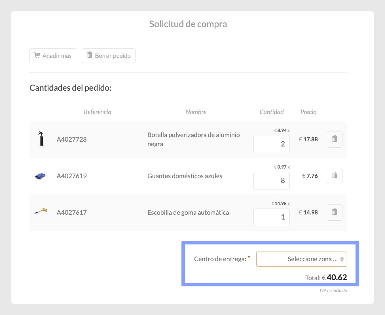Image resolution: width=385 pixels, height=315 pixels.
Task: Click the Centro de entrega label
Action: [x=220, y=259]
